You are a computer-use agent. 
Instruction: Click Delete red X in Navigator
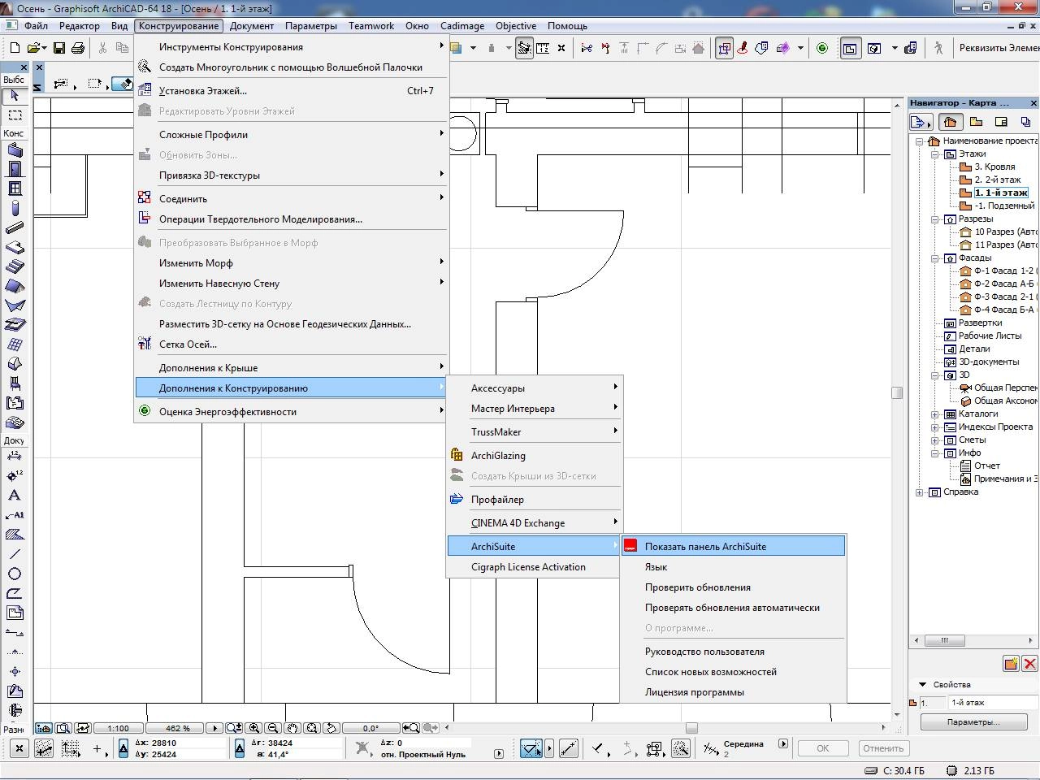pyautogui.click(x=1029, y=664)
